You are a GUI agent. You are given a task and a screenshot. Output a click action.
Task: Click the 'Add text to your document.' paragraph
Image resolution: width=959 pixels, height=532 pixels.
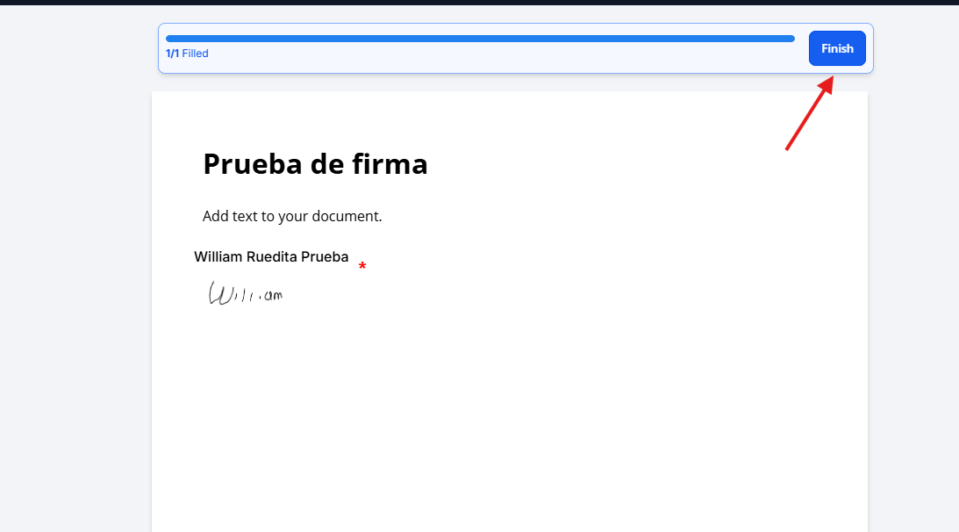pos(292,216)
